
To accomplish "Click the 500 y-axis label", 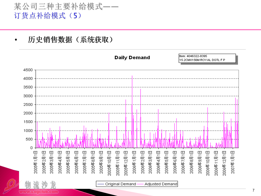I will pyautogui.click(x=29, y=139).
